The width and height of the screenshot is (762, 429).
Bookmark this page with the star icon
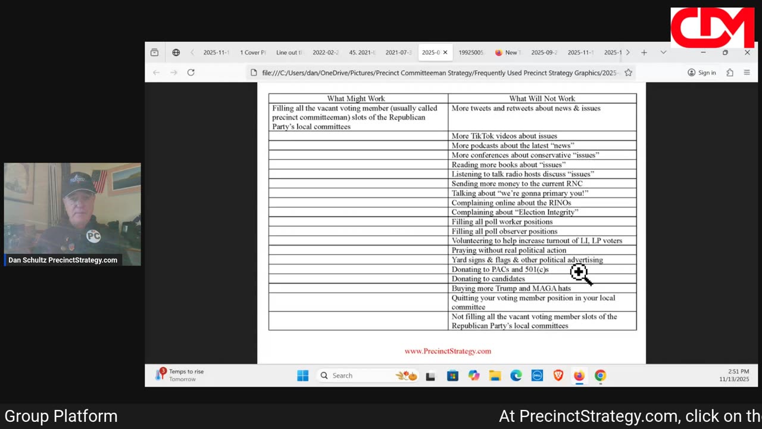click(x=628, y=73)
